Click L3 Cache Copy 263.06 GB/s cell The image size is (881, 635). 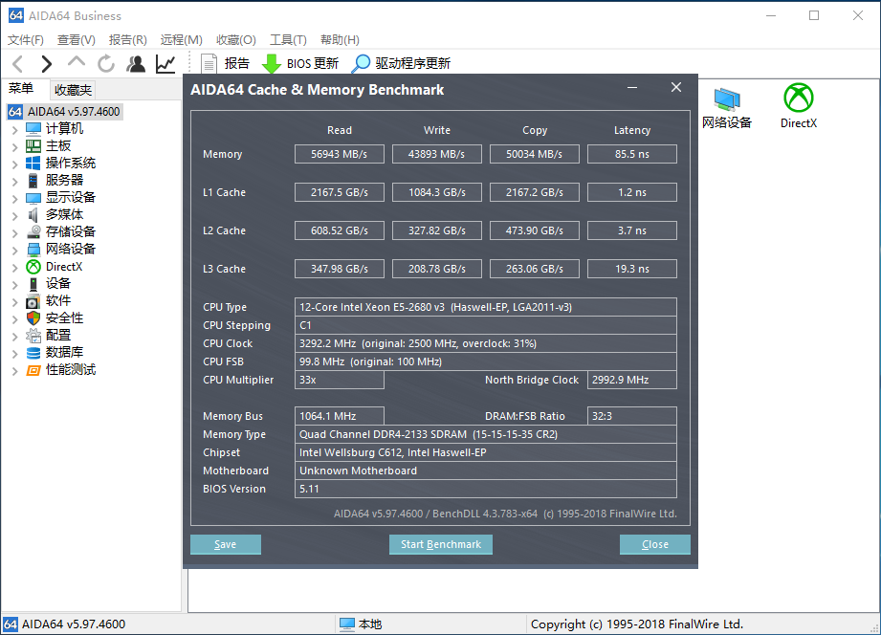(x=535, y=269)
